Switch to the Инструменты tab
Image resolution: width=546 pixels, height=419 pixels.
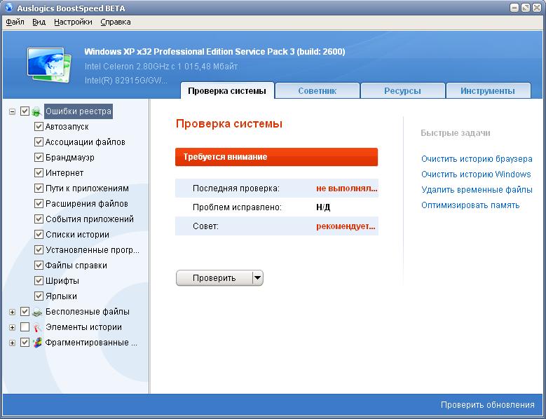coord(488,90)
